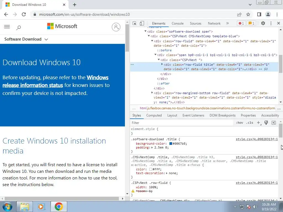Open Windows release information status link
The width and height of the screenshot is (283, 212).
[x=55, y=81]
